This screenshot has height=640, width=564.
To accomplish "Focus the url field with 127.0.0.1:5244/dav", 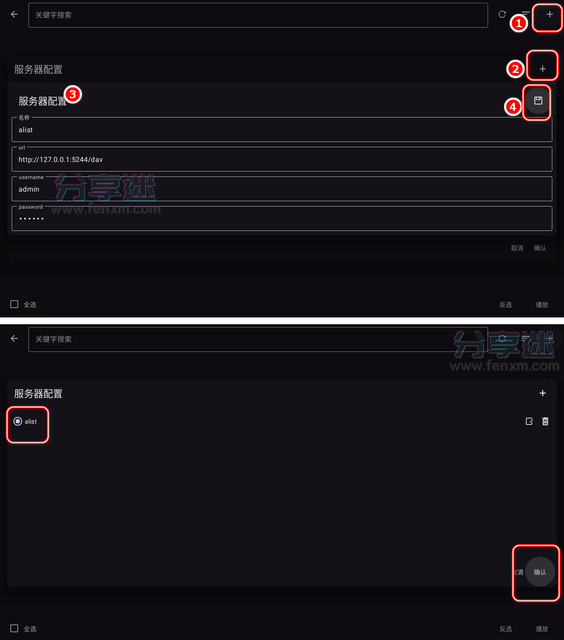I will [x=281, y=159].
